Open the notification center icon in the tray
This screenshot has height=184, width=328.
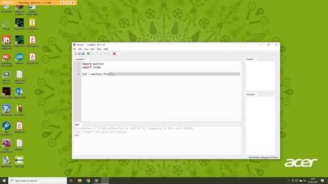tap(322, 180)
